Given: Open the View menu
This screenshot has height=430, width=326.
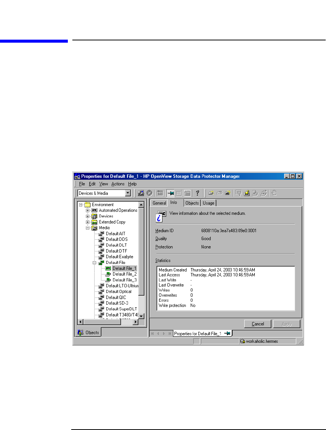Looking at the screenshot, I should coord(104,184).
